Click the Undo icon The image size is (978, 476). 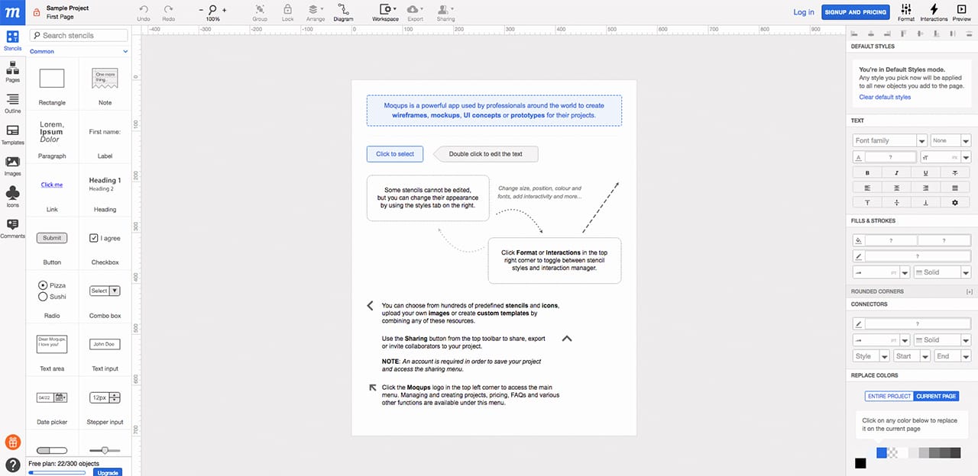coord(144,9)
